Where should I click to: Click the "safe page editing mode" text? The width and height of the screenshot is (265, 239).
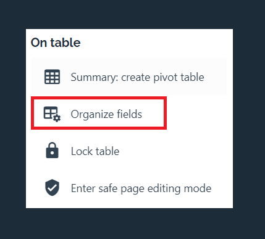coord(155,188)
